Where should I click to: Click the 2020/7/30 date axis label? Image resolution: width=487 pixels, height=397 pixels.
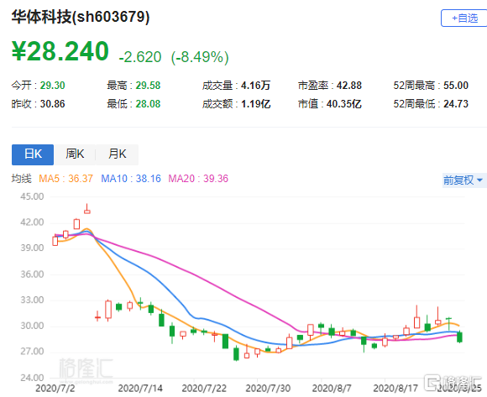coord(268,389)
